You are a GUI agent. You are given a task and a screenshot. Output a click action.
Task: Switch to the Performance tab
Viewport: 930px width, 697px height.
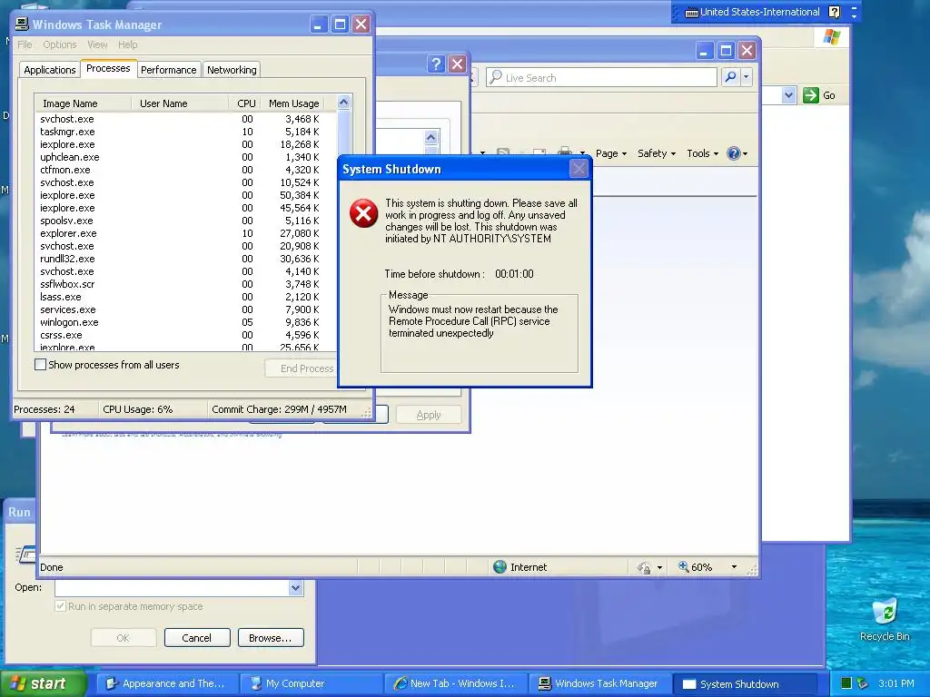(168, 69)
